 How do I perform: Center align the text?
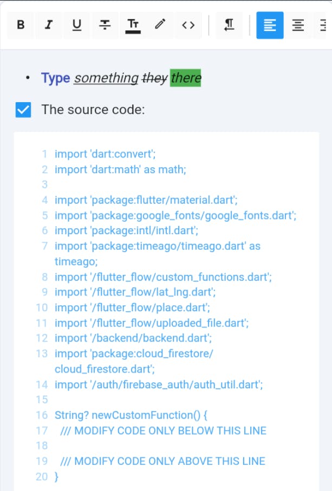tap(298, 25)
